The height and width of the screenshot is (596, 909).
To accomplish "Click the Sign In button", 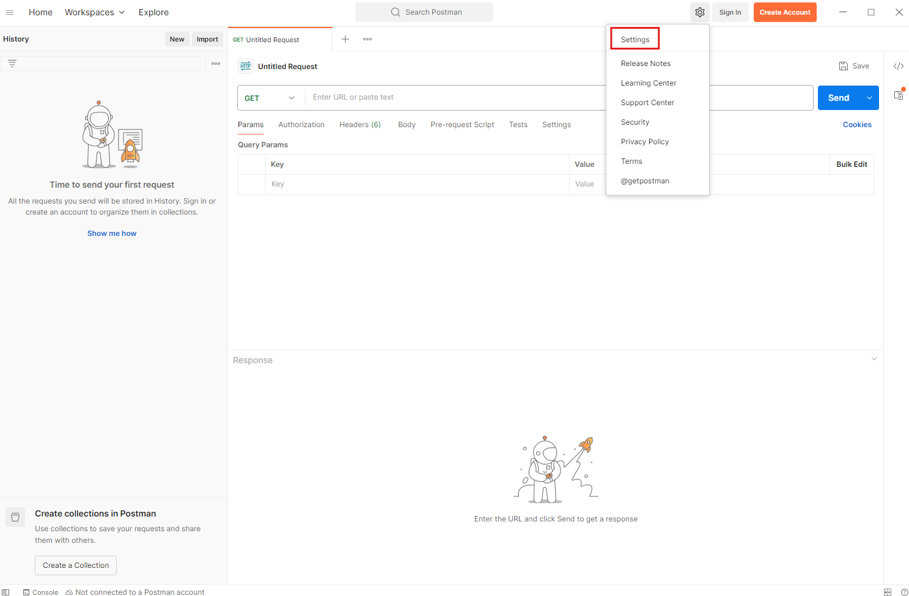I will (730, 12).
